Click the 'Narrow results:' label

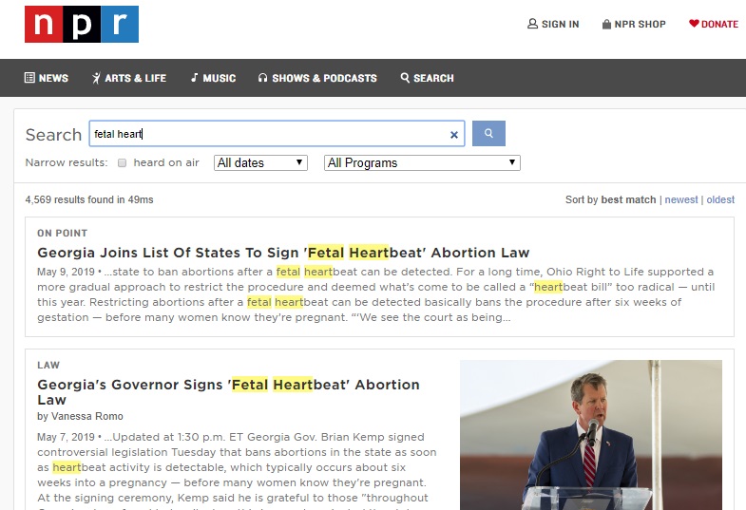tap(67, 162)
